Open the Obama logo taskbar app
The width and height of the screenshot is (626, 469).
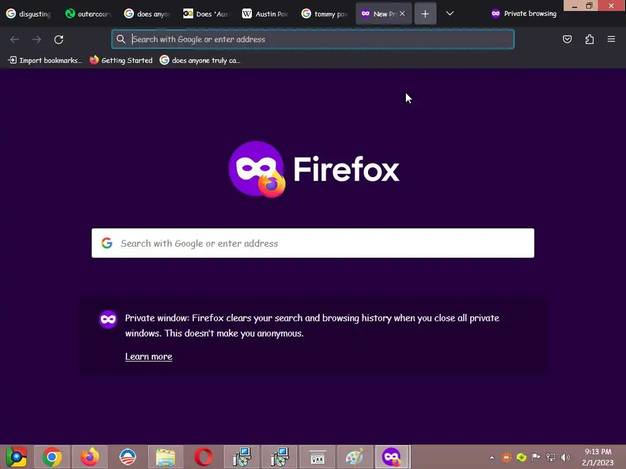pyautogui.click(x=128, y=457)
